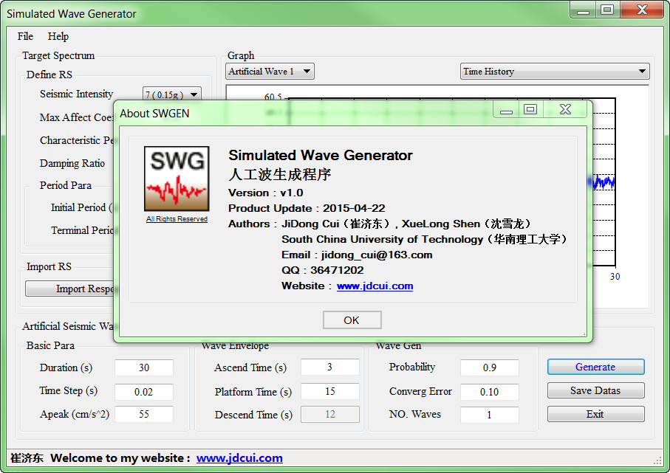Click the resize grip in status bar corner
The height and width of the screenshot is (473, 670).
657,460
